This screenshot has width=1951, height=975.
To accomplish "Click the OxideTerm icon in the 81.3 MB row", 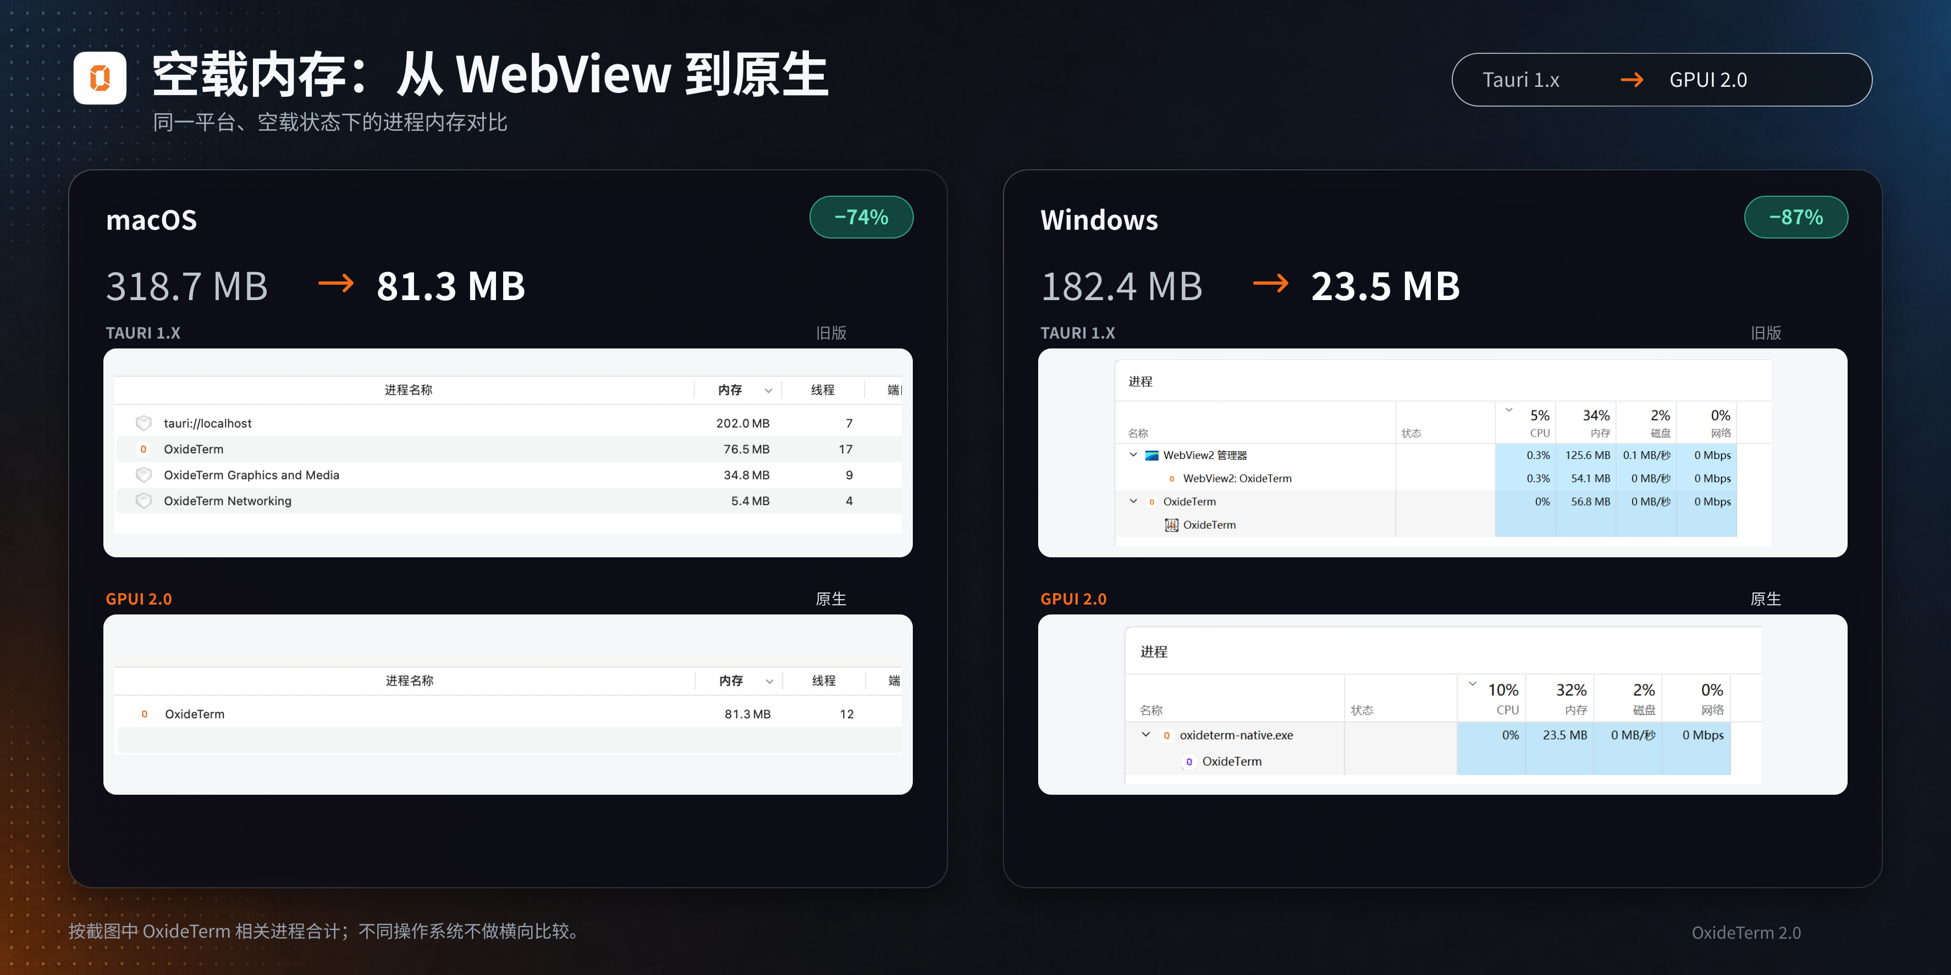I will click(x=144, y=714).
